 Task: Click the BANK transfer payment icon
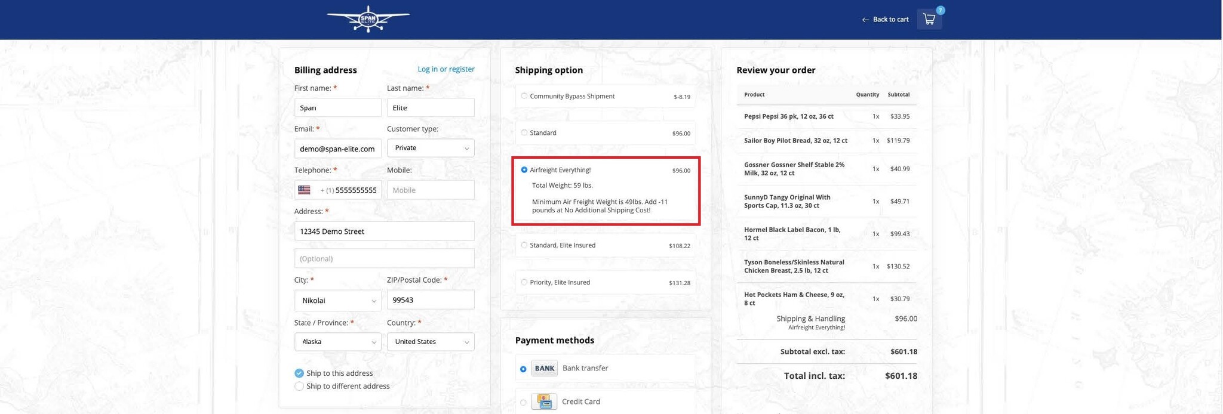click(x=544, y=368)
